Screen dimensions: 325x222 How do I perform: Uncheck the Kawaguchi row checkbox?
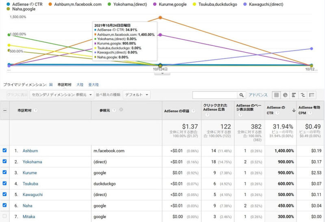4,194
